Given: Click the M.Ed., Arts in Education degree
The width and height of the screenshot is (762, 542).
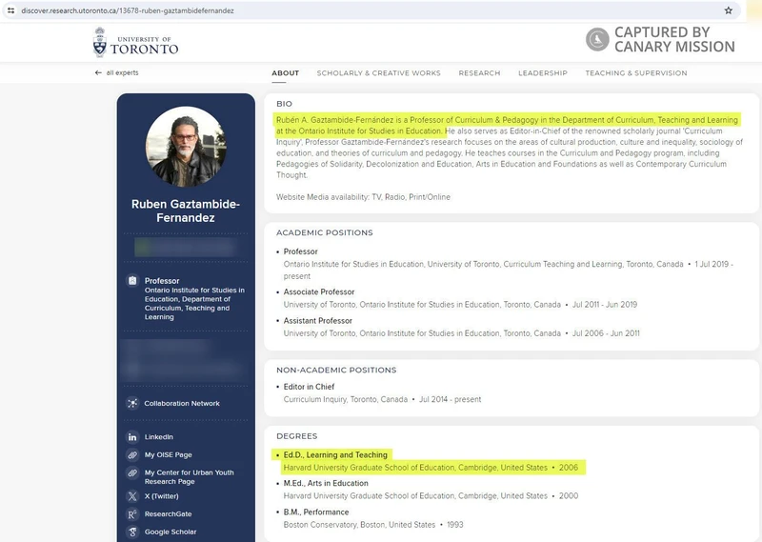Looking at the screenshot, I should pyautogui.click(x=326, y=483).
